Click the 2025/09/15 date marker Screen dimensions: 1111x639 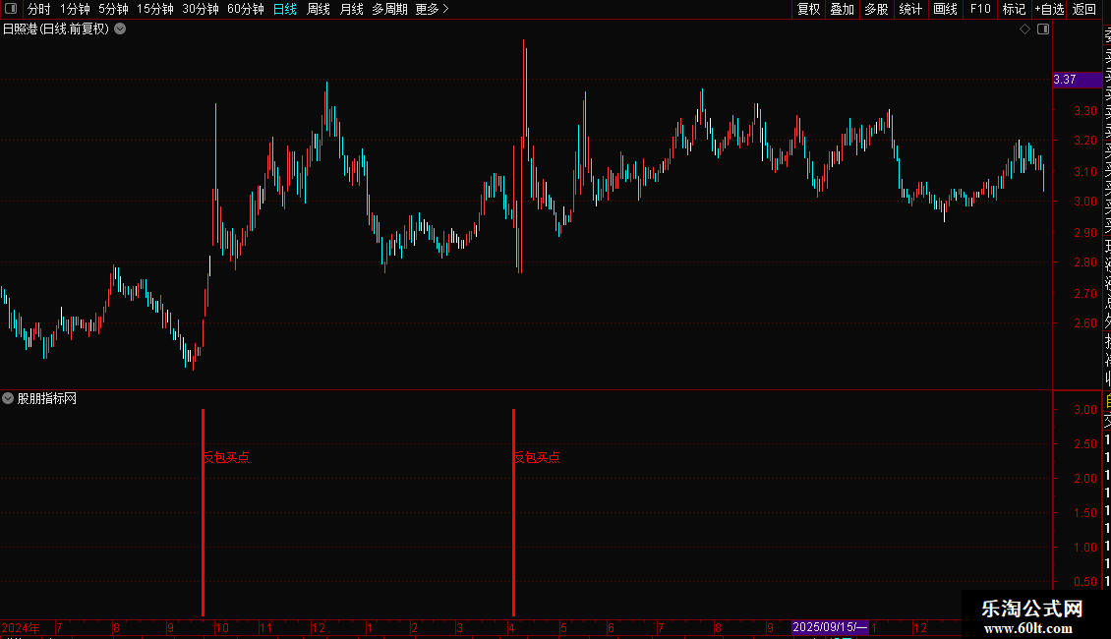(x=830, y=627)
